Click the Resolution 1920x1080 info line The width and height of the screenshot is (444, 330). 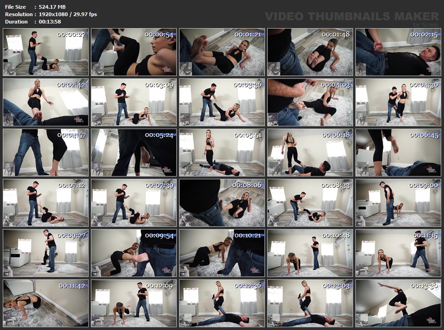[51, 14]
